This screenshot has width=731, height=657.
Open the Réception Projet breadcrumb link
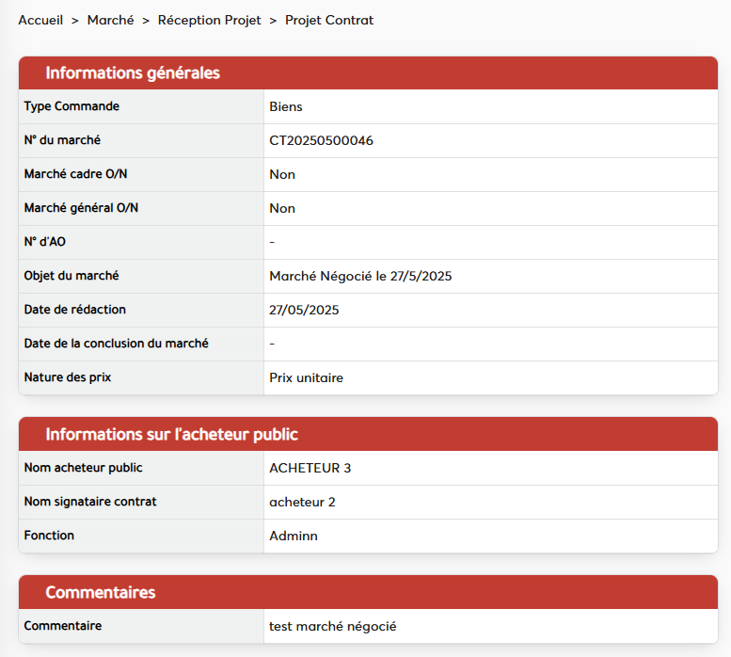point(209,20)
